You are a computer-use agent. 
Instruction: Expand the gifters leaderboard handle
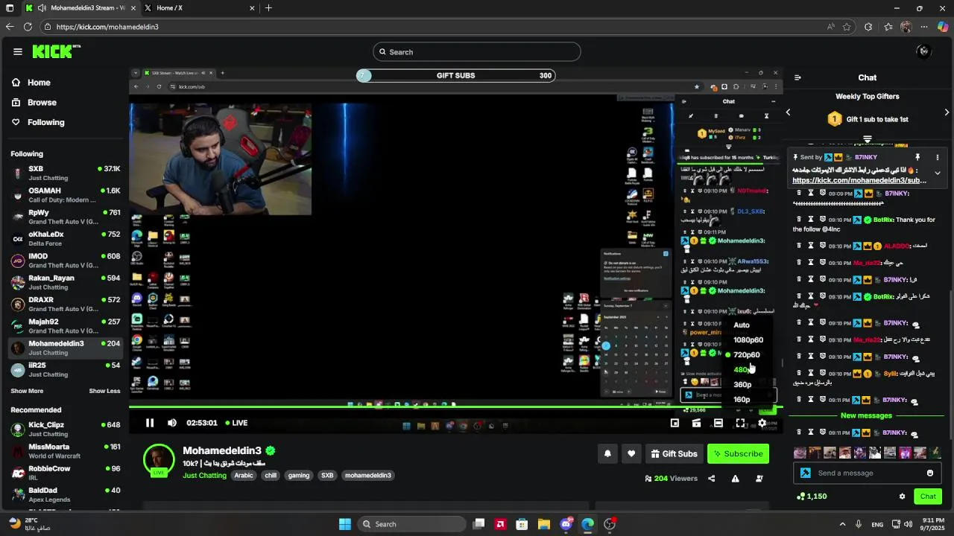point(868,139)
